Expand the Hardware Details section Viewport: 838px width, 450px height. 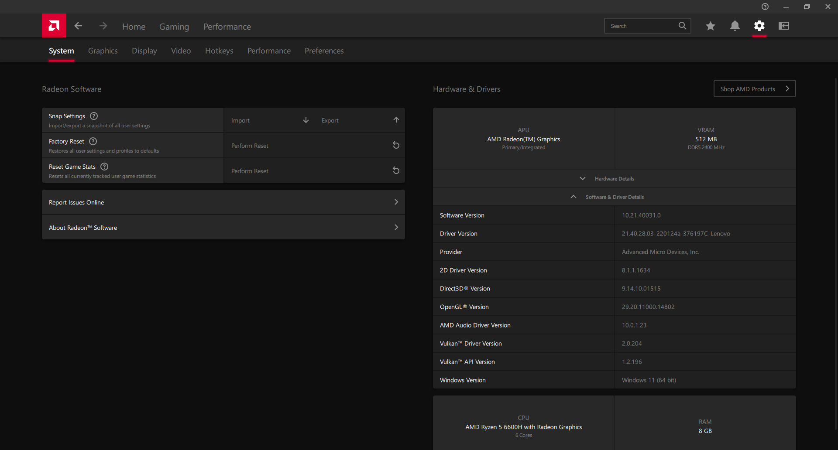coord(614,179)
